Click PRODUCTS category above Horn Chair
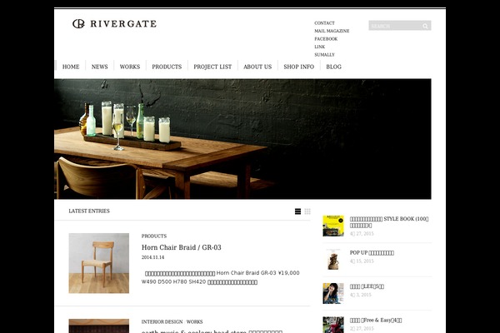 pos(154,236)
